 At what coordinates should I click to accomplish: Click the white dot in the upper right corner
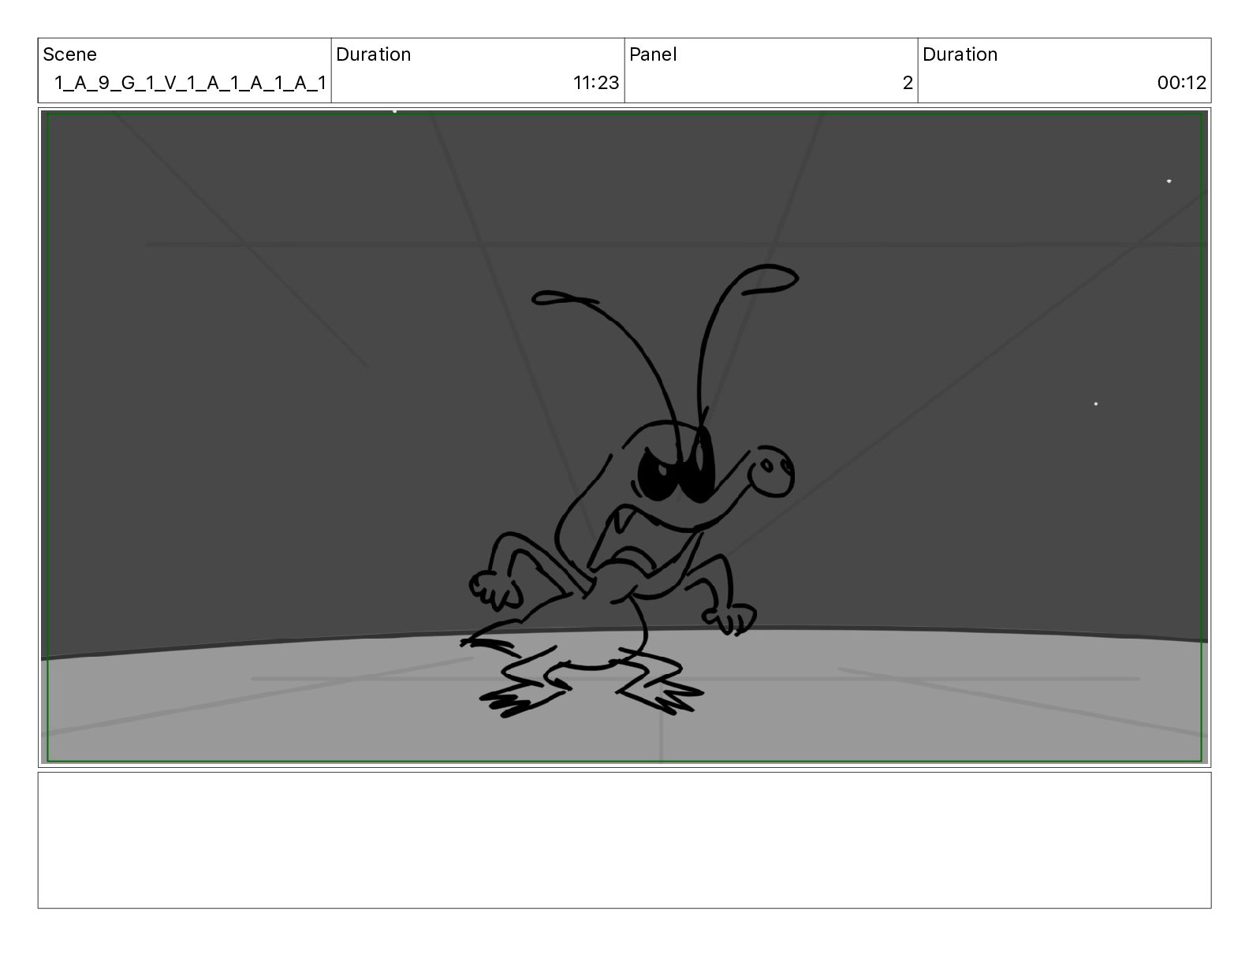[1169, 181]
